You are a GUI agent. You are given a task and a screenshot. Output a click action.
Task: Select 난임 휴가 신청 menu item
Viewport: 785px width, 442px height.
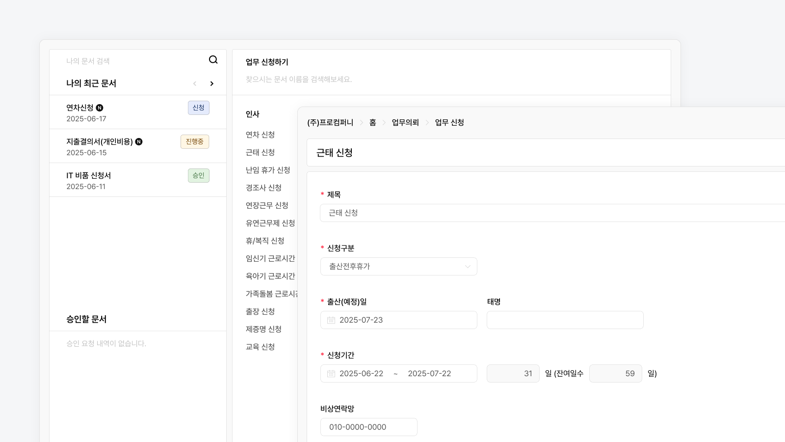point(268,170)
